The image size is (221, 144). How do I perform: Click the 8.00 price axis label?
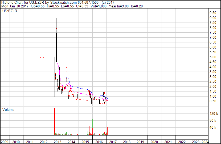[x=213, y=28]
